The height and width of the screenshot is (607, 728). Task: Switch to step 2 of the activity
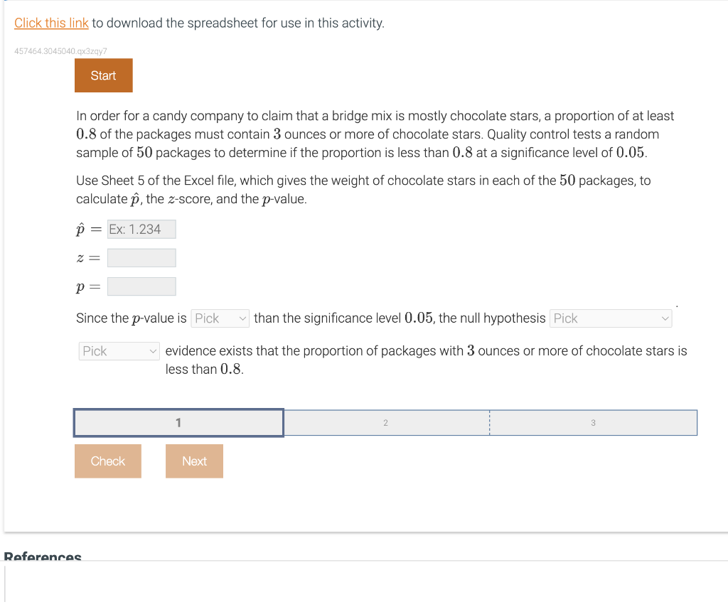click(385, 422)
